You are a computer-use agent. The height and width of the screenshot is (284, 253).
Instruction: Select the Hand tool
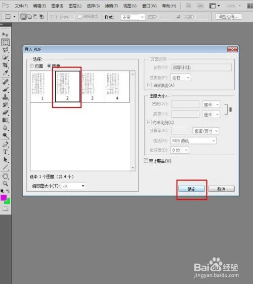[5, 176]
